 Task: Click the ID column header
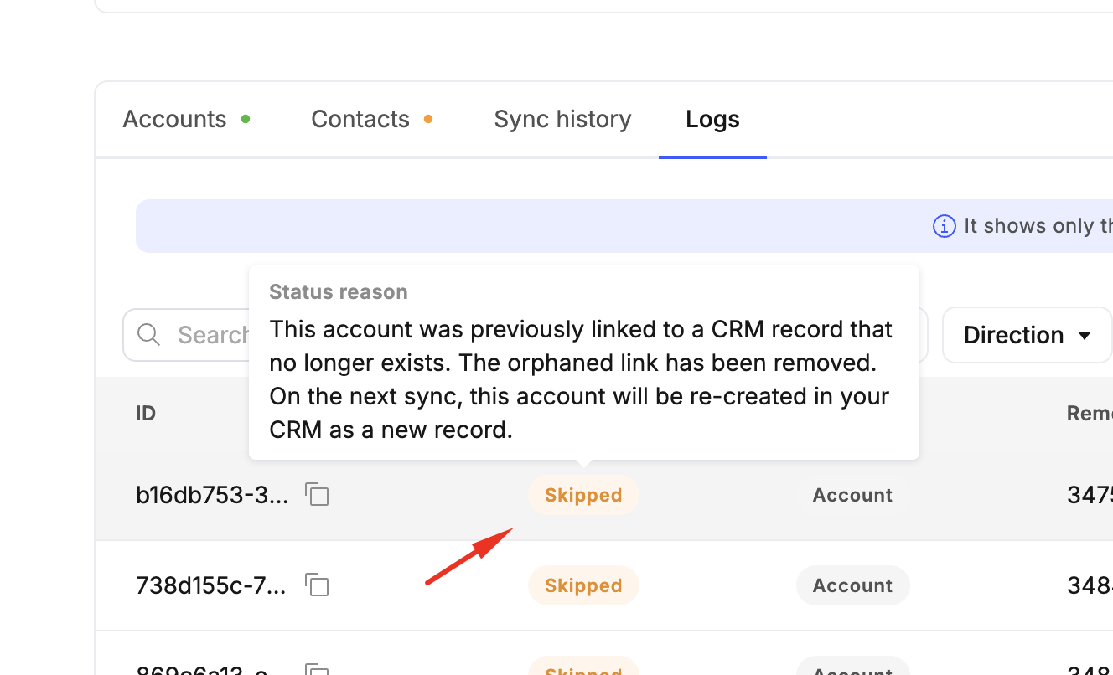(x=146, y=413)
